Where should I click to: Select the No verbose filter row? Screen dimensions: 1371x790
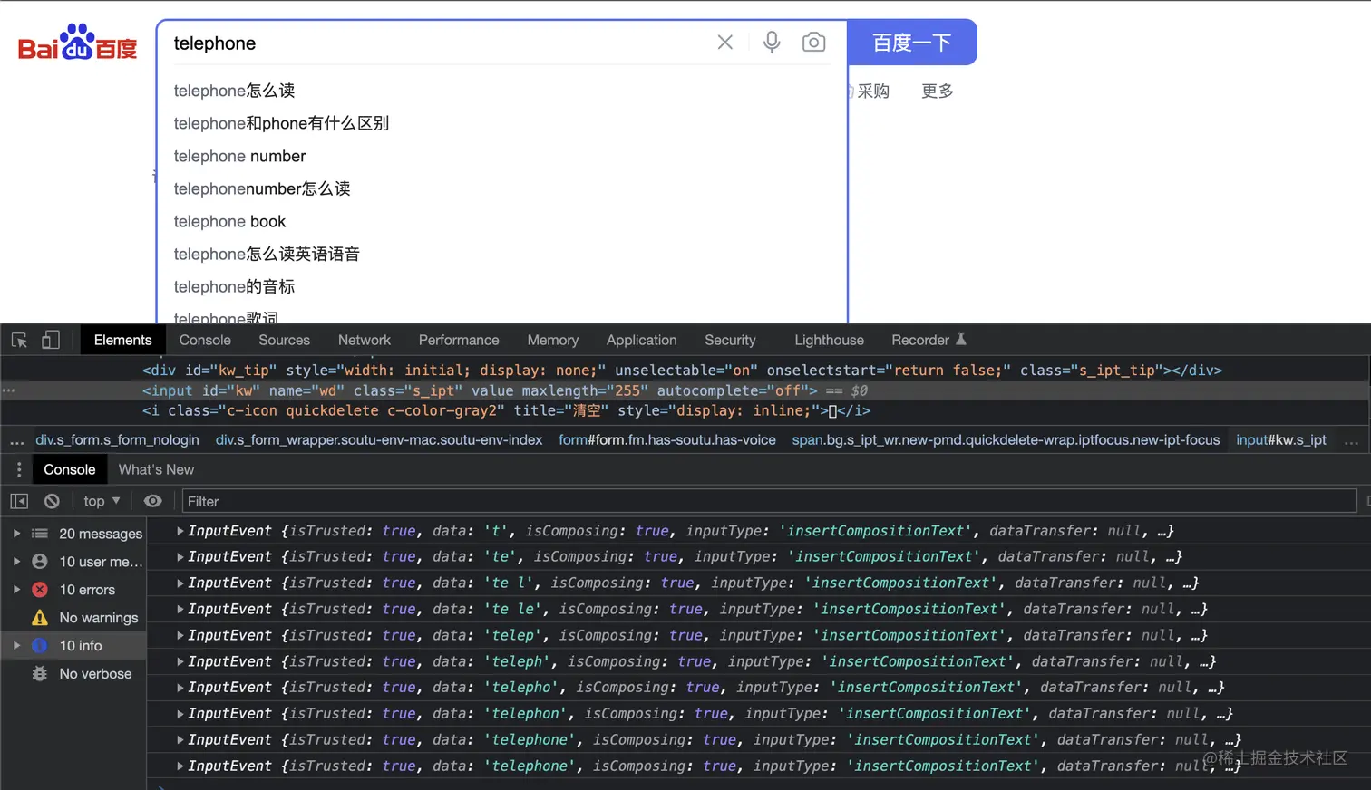pos(73,674)
